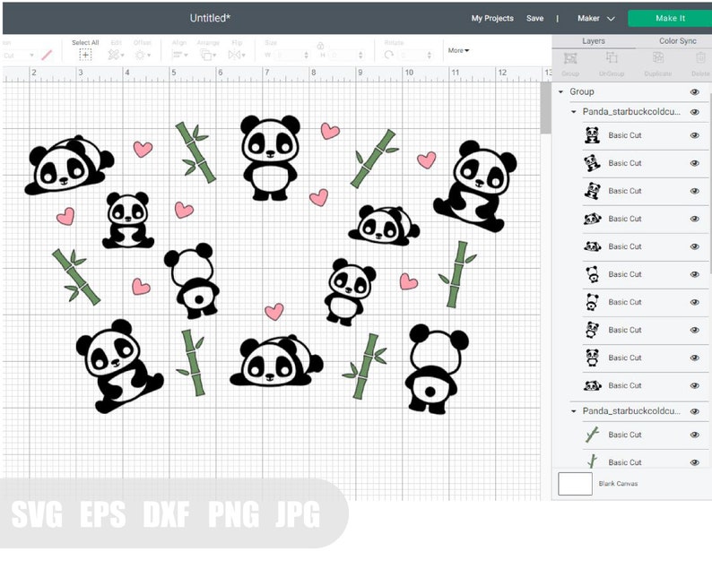Hide the first bamboo Basic Cut layer
Image resolution: width=712 pixels, height=569 pixels.
click(x=694, y=435)
